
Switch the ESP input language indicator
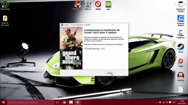click(x=174, y=102)
